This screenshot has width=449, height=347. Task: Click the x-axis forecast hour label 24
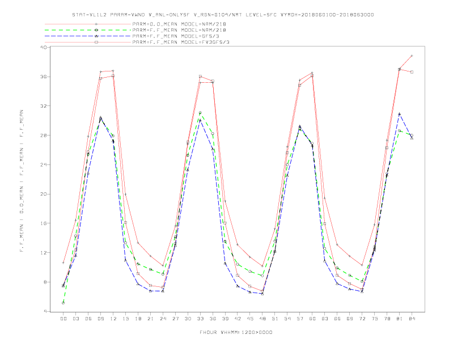163,319
